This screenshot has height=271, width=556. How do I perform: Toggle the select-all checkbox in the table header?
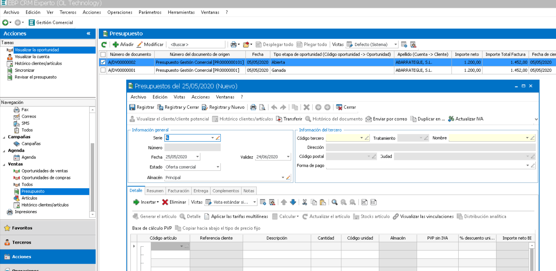click(103, 54)
